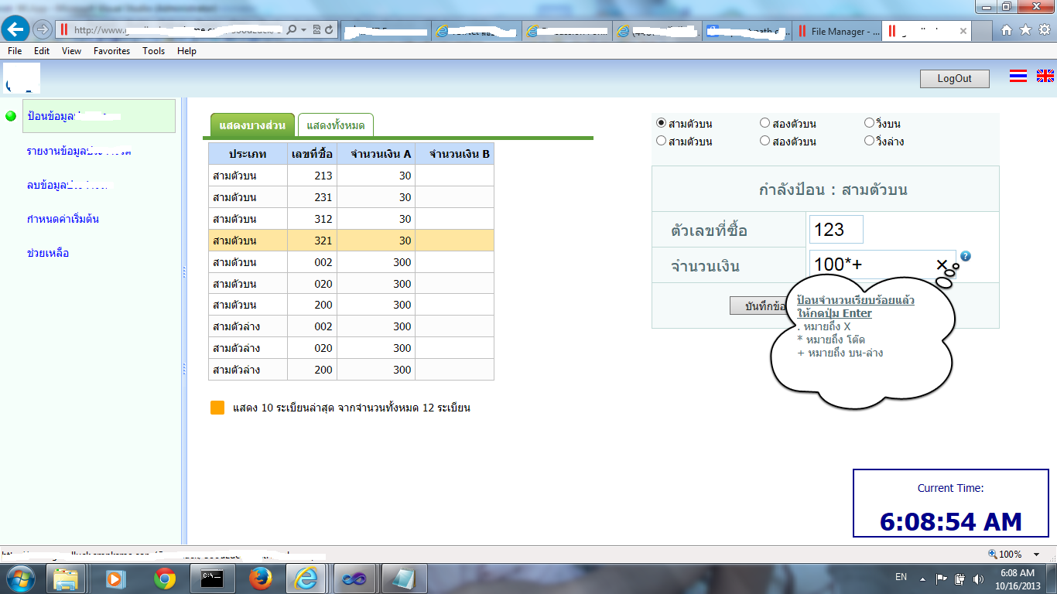
Task: Switch language using the Thai flag icon
Action: coord(1018,76)
